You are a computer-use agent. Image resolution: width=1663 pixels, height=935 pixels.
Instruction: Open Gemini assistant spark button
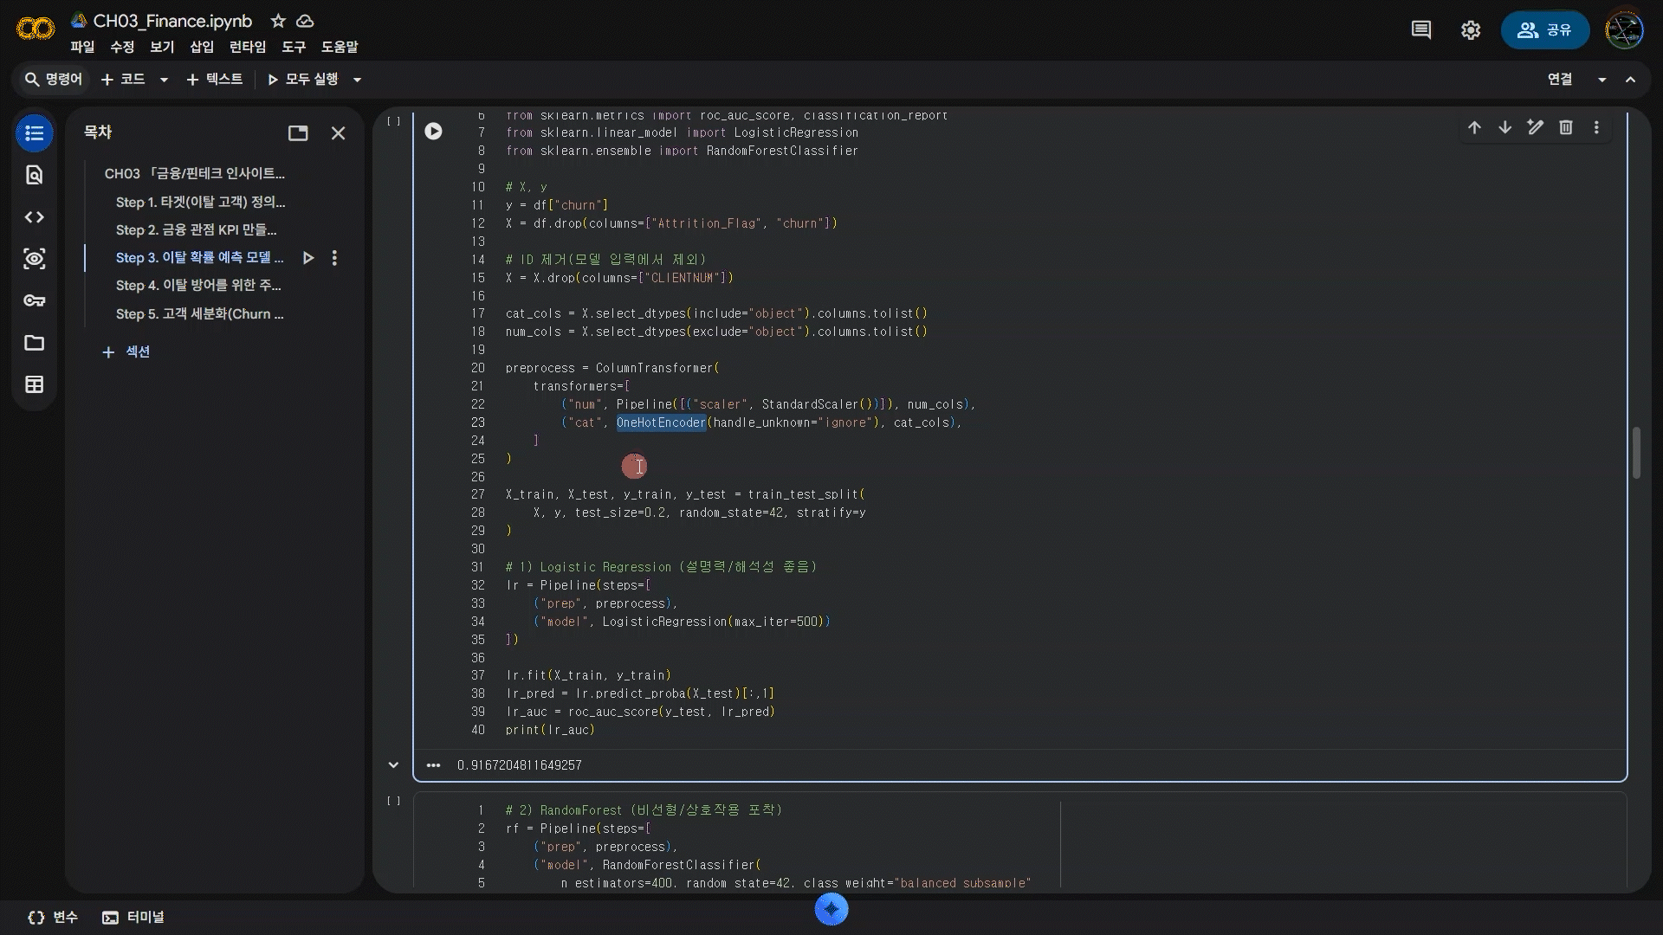pyautogui.click(x=831, y=909)
